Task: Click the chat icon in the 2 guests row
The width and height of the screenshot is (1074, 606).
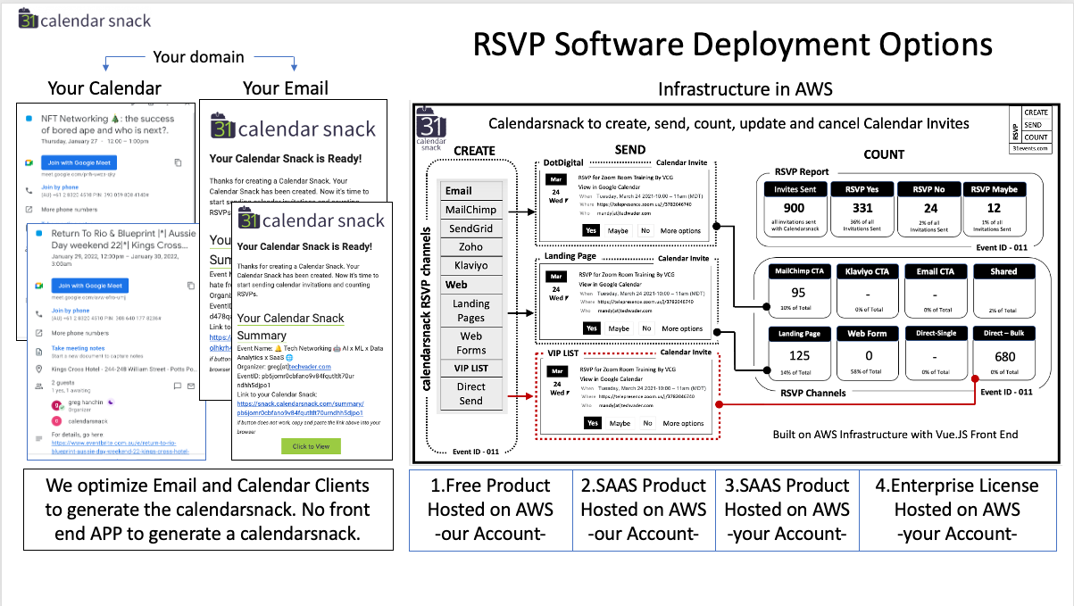Action: click(177, 386)
